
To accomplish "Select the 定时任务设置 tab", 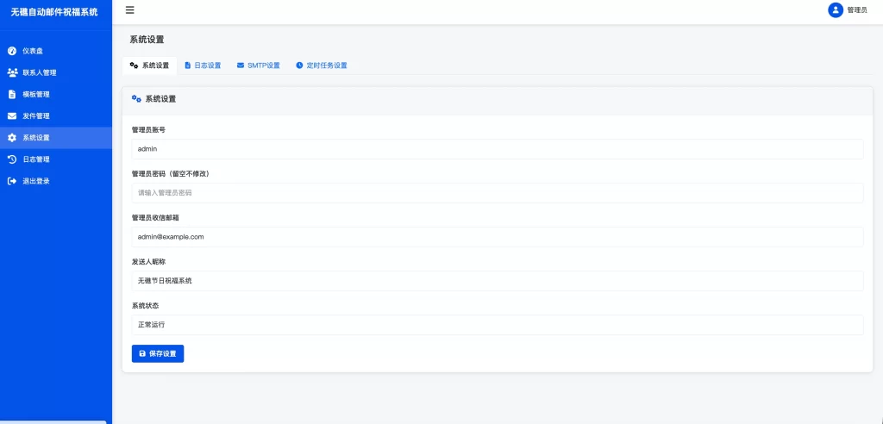I will [x=321, y=65].
